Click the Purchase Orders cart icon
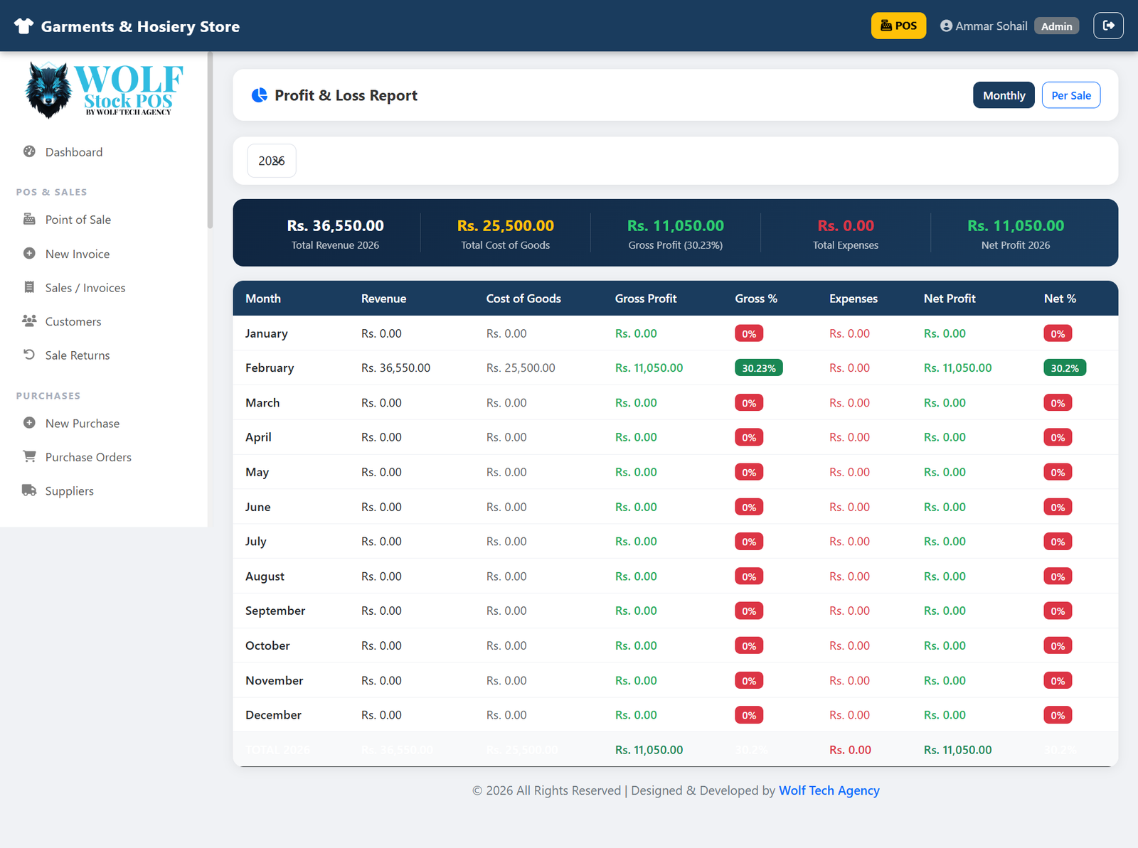1138x848 pixels. (29, 456)
